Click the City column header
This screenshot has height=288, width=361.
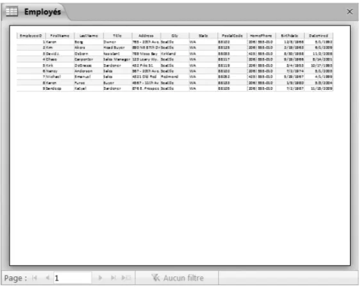click(x=175, y=36)
